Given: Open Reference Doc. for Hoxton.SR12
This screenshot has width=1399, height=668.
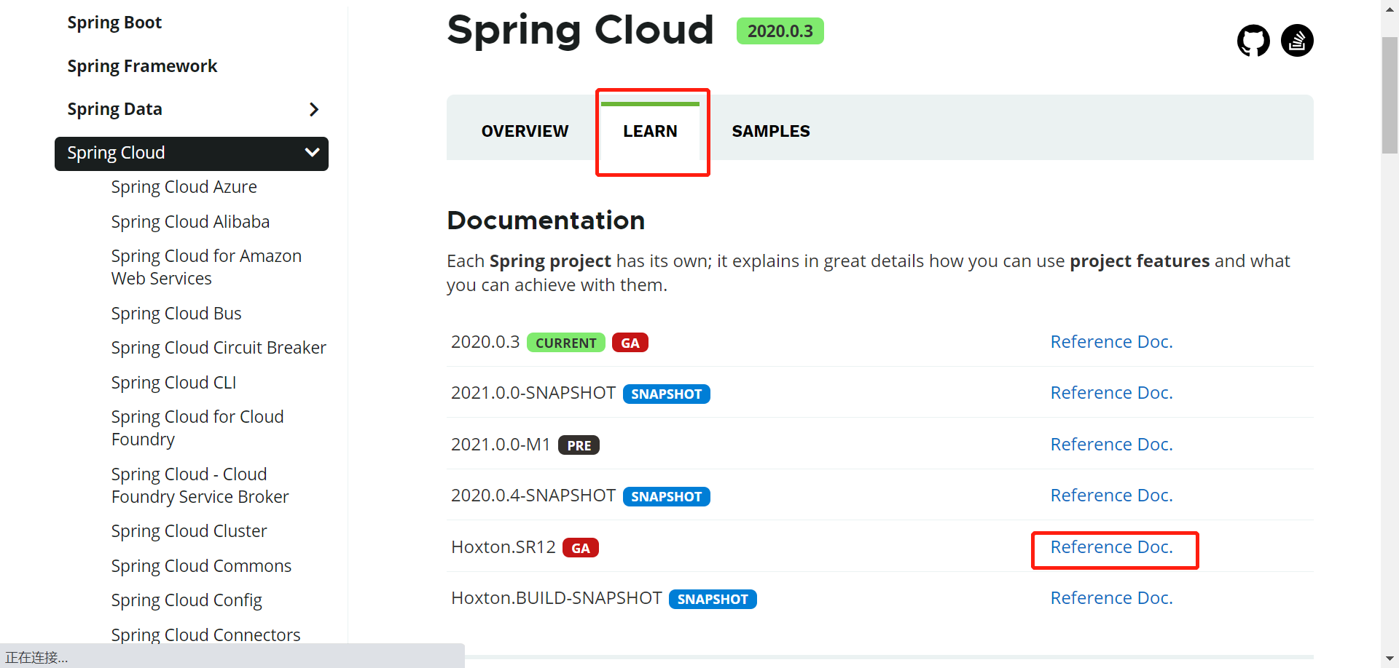Looking at the screenshot, I should [1111, 547].
